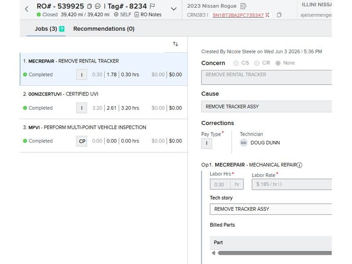The height and width of the screenshot is (264, 352).
Task: Click pay type I badge on Certified UVI job
Action: [81, 108]
